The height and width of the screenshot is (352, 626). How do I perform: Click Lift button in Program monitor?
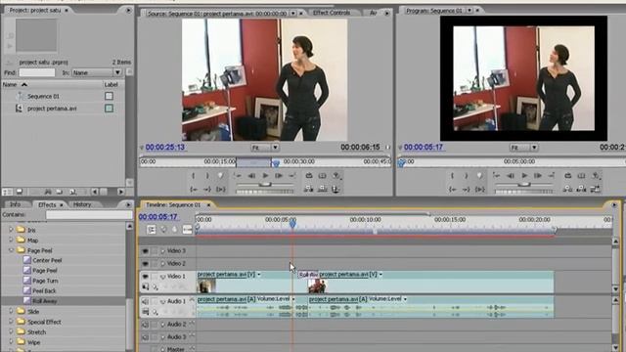[x=567, y=189]
